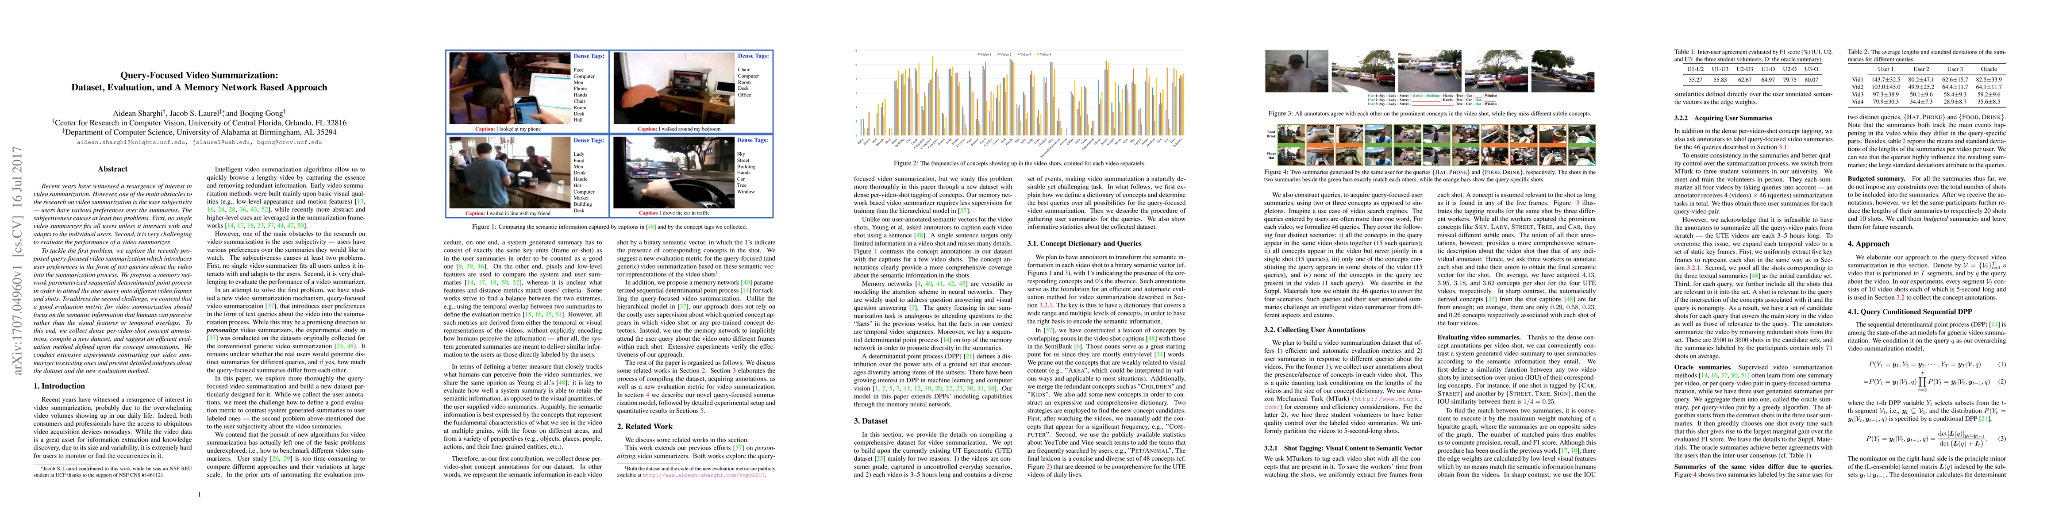Click the '3.1. Concept Dictionary and Queries' heading
The image size is (2051, 531).
pos(1085,244)
